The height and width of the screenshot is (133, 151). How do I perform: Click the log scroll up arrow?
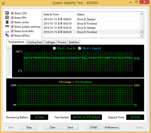point(142,14)
